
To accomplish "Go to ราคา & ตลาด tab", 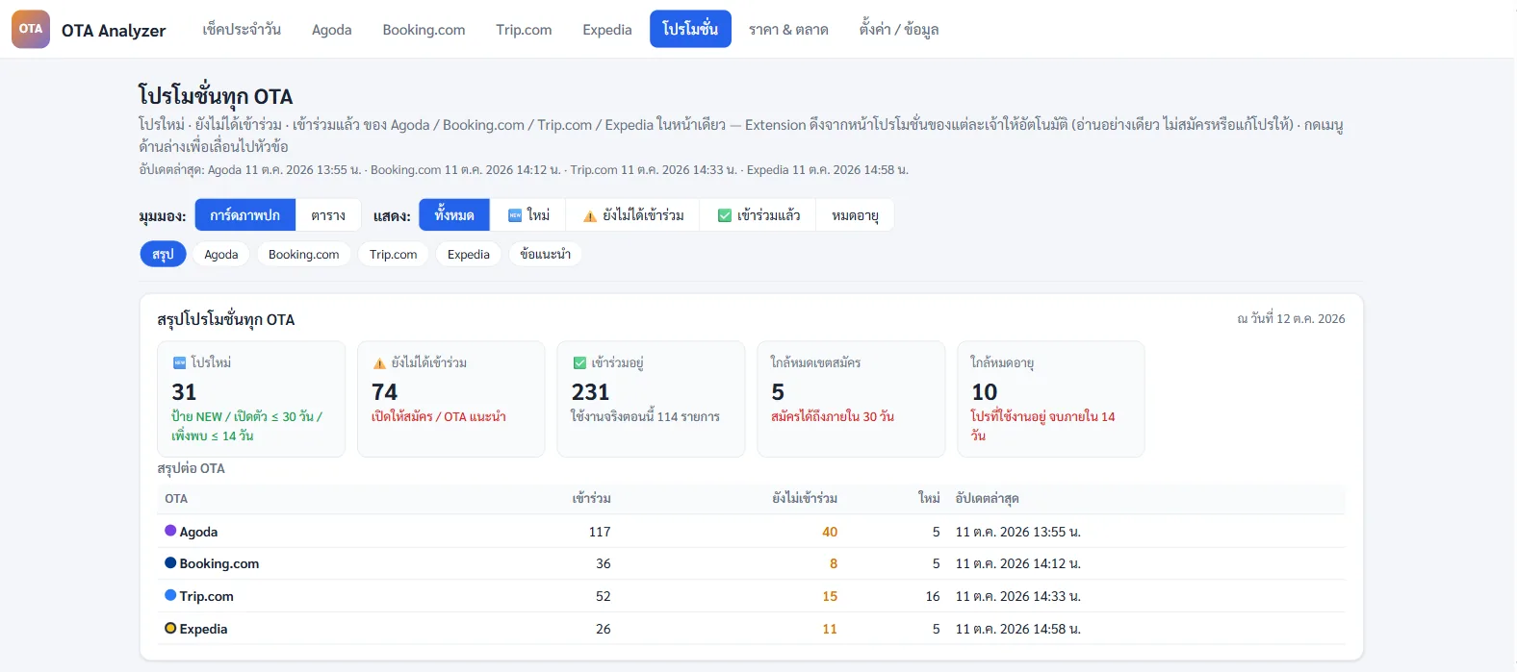I will [x=788, y=29].
